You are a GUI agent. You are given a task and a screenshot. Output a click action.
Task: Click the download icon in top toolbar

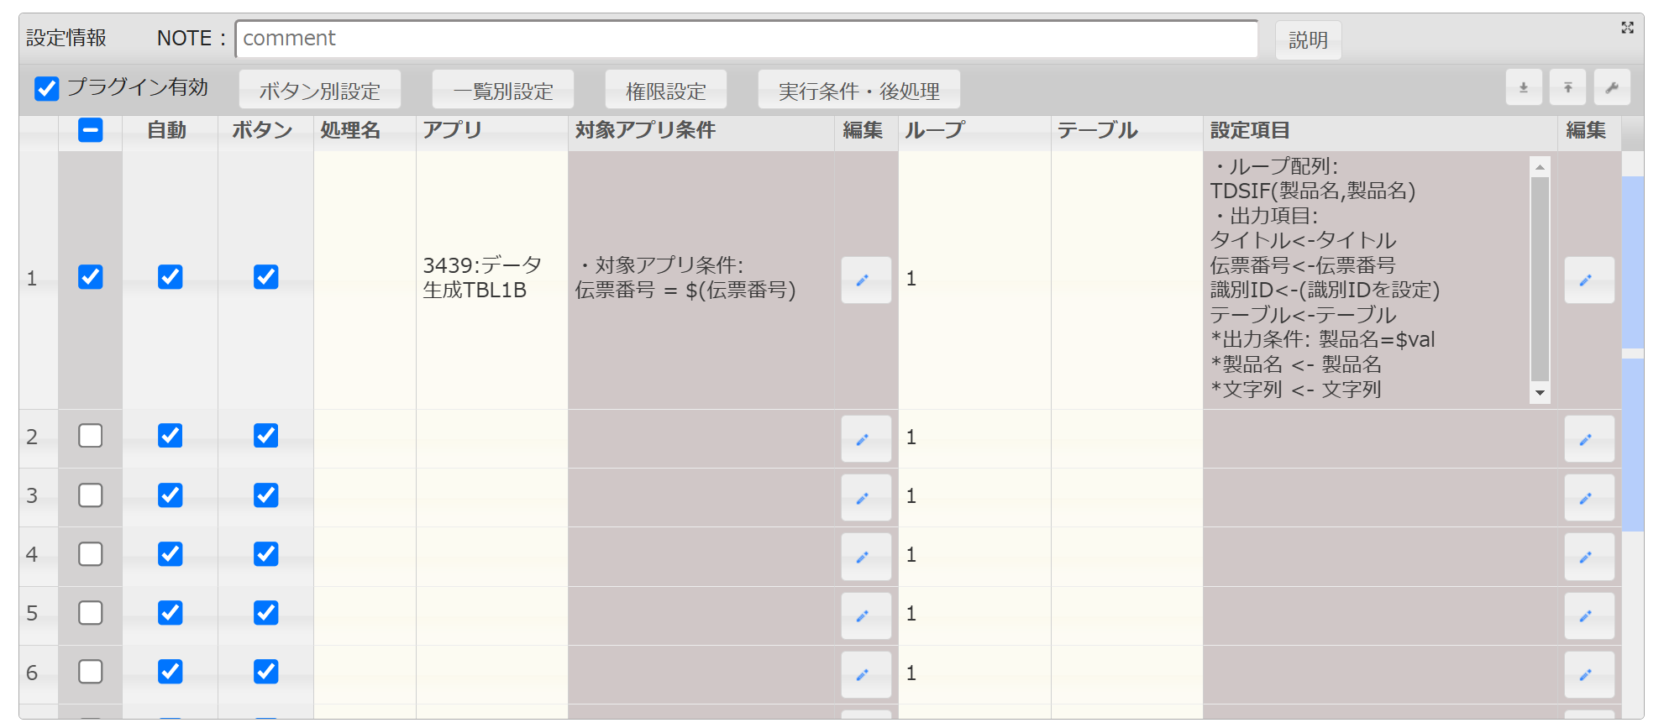tap(1524, 87)
